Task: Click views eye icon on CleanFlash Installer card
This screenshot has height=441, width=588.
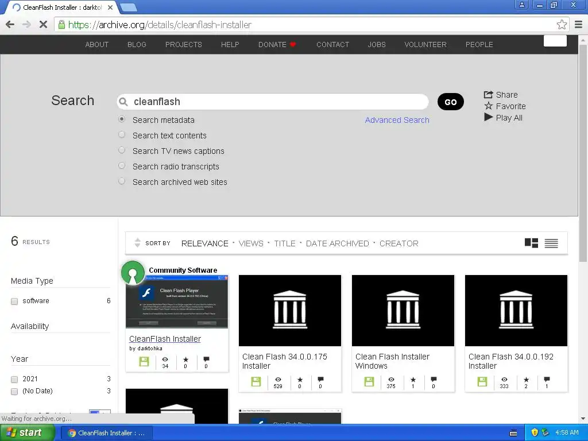Action: tap(165, 359)
